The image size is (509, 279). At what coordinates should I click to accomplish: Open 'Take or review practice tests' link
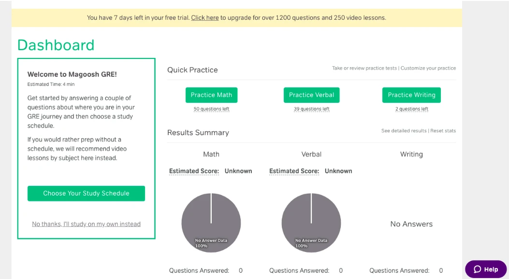[364, 68]
